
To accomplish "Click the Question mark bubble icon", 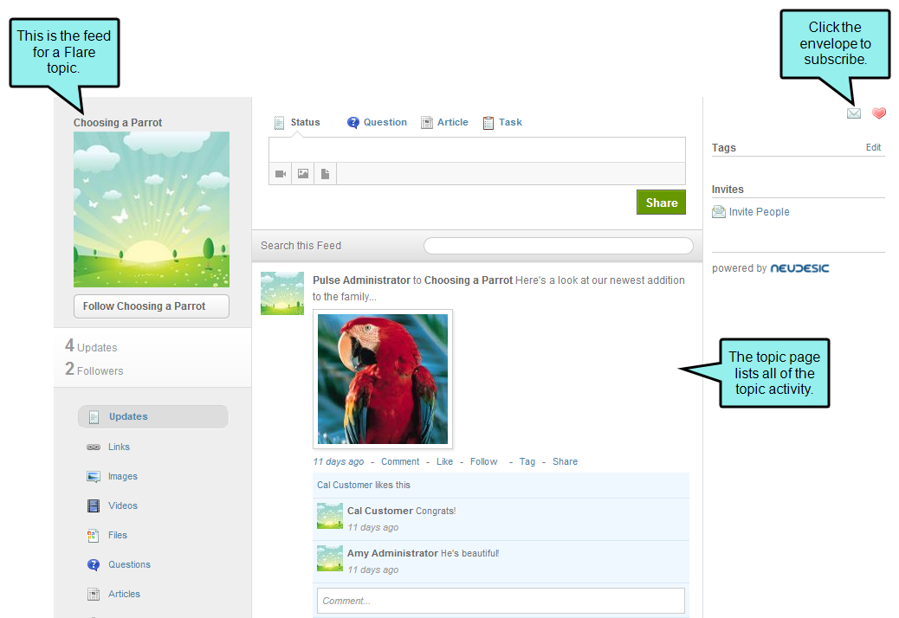I will point(353,123).
